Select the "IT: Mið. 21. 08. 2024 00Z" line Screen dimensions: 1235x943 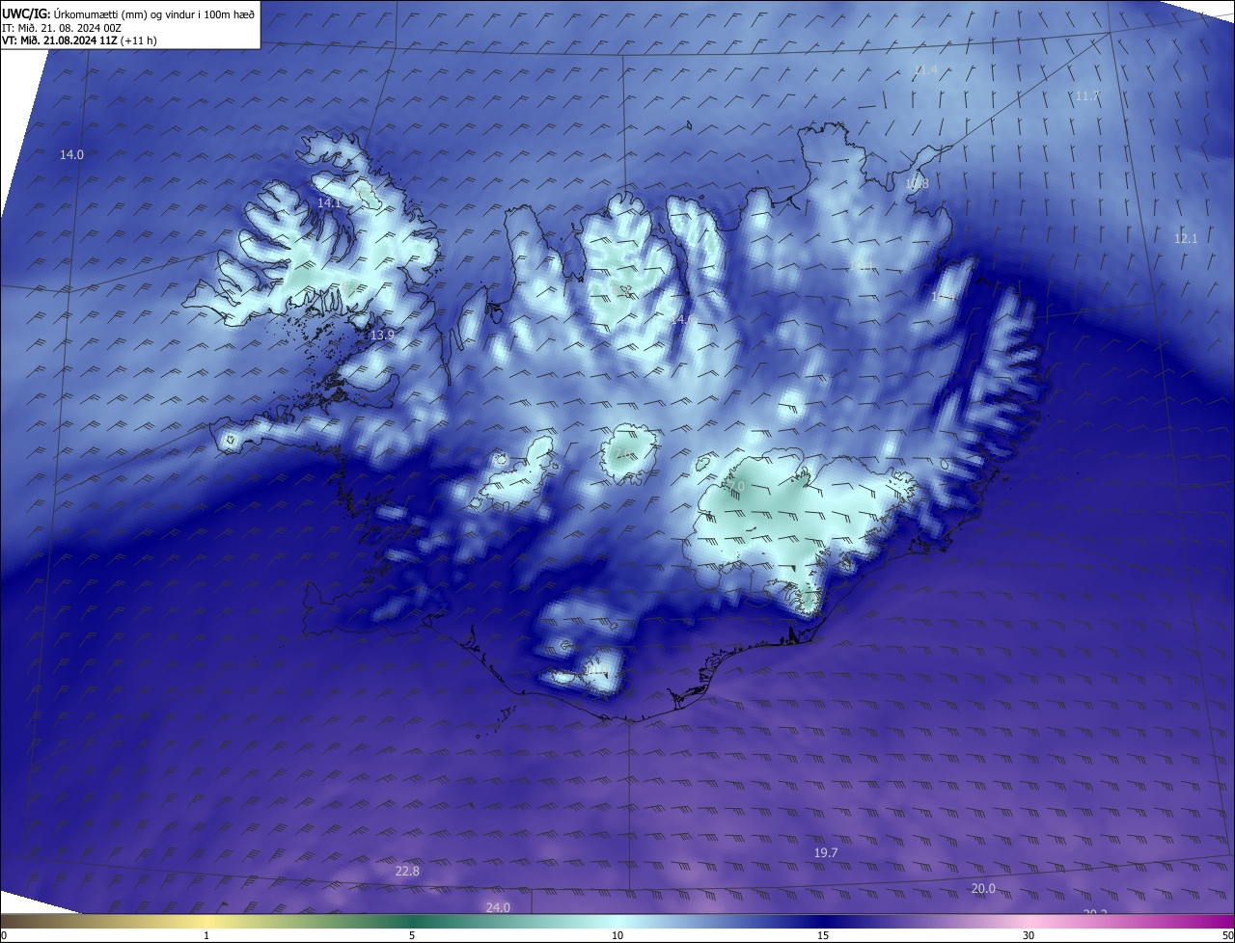click(61, 27)
